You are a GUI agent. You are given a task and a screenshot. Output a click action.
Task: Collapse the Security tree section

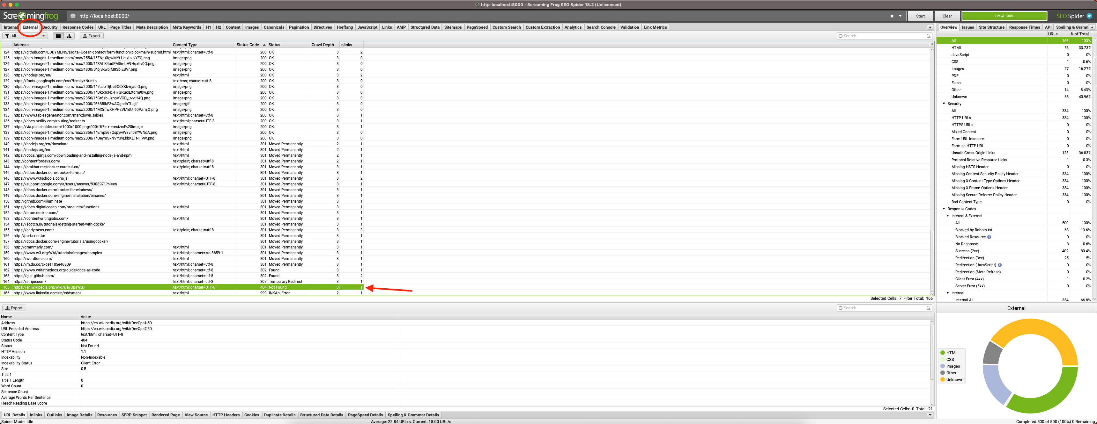point(944,104)
